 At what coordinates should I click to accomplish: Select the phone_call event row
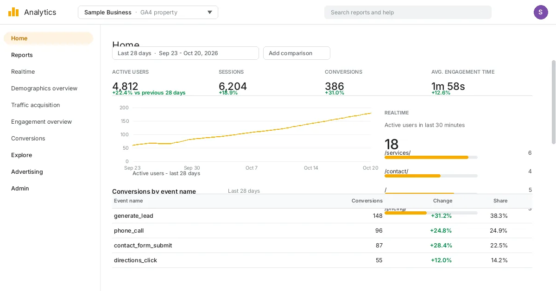coord(322,231)
